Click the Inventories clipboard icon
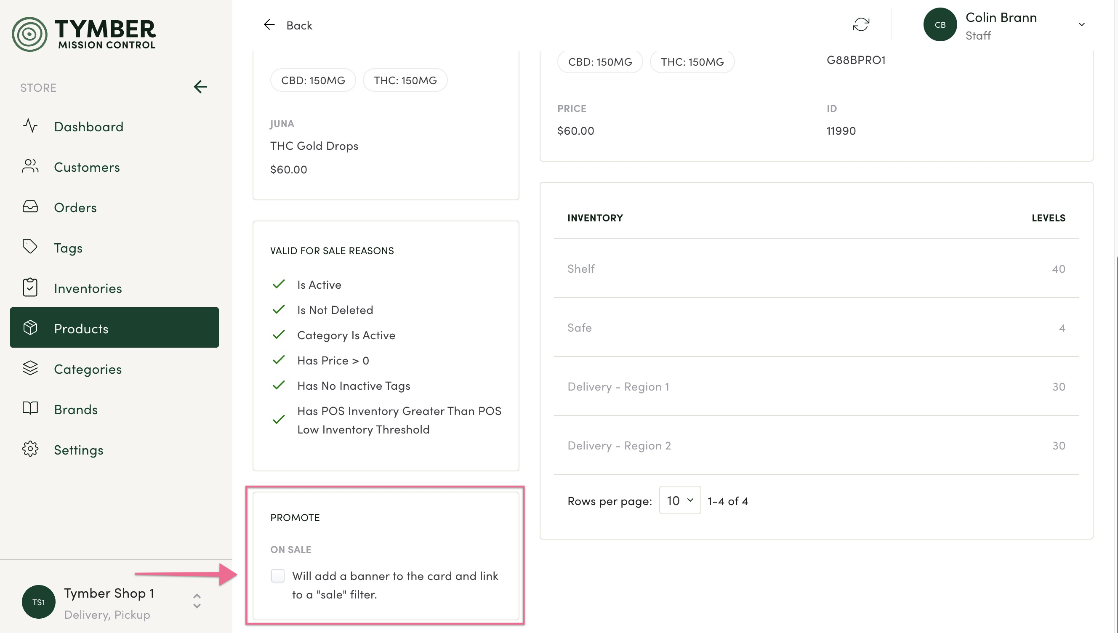1118x633 pixels. [x=30, y=288]
